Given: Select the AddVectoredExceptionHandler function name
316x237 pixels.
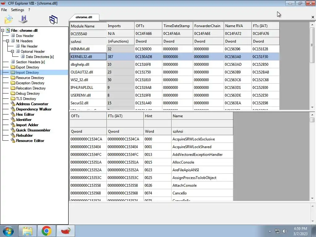Looking at the screenshot, I should (197, 155).
